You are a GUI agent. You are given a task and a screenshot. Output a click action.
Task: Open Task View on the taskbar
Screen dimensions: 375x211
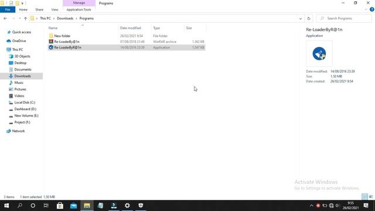pyautogui.click(x=46, y=206)
